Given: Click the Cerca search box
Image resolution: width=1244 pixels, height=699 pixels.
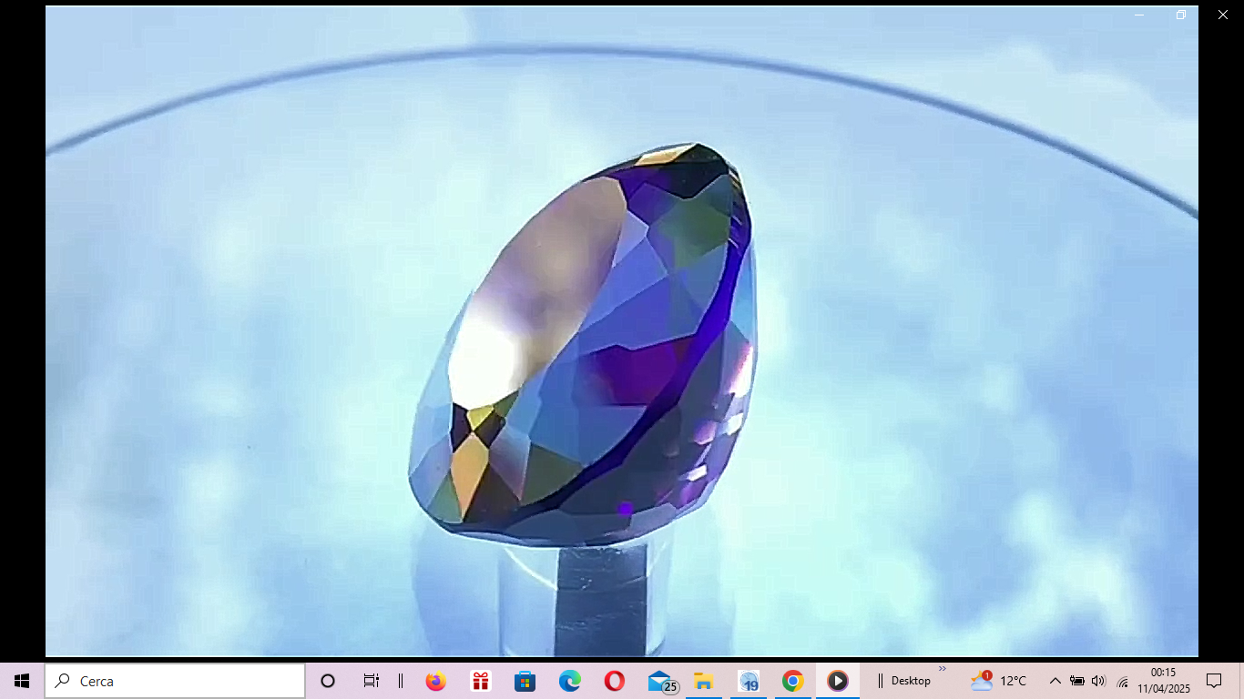Looking at the screenshot, I should (175, 681).
